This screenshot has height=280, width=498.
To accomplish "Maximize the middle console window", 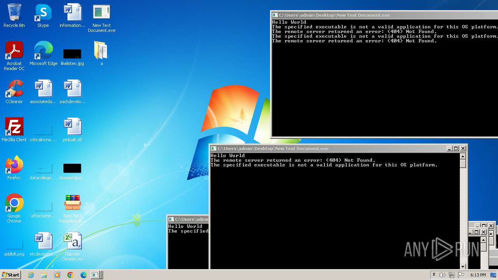I will click(456, 149).
